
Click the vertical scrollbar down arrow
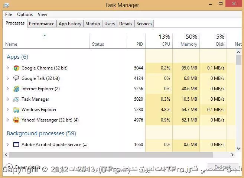click(238, 148)
